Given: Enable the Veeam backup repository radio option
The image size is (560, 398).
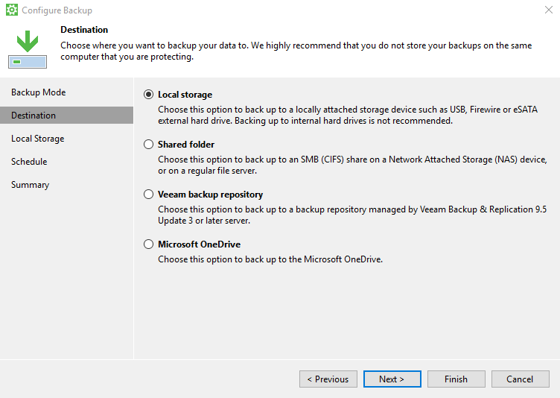Looking at the screenshot, I should point(149,195).
